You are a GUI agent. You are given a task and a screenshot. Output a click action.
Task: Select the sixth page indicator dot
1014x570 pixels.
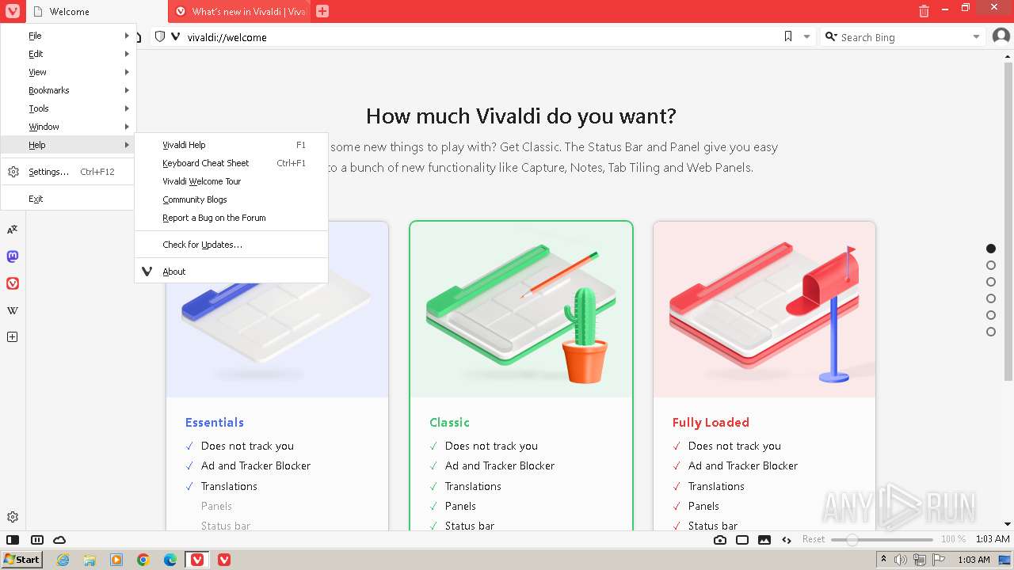[x=991, y=332]
